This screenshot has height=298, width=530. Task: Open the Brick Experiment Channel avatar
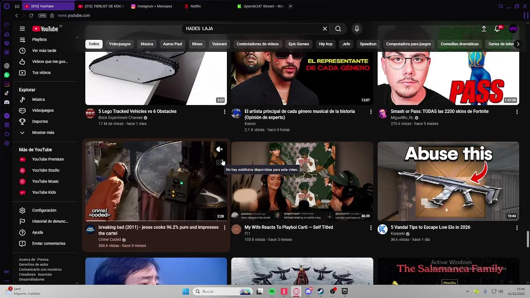(x=90, y=113)
